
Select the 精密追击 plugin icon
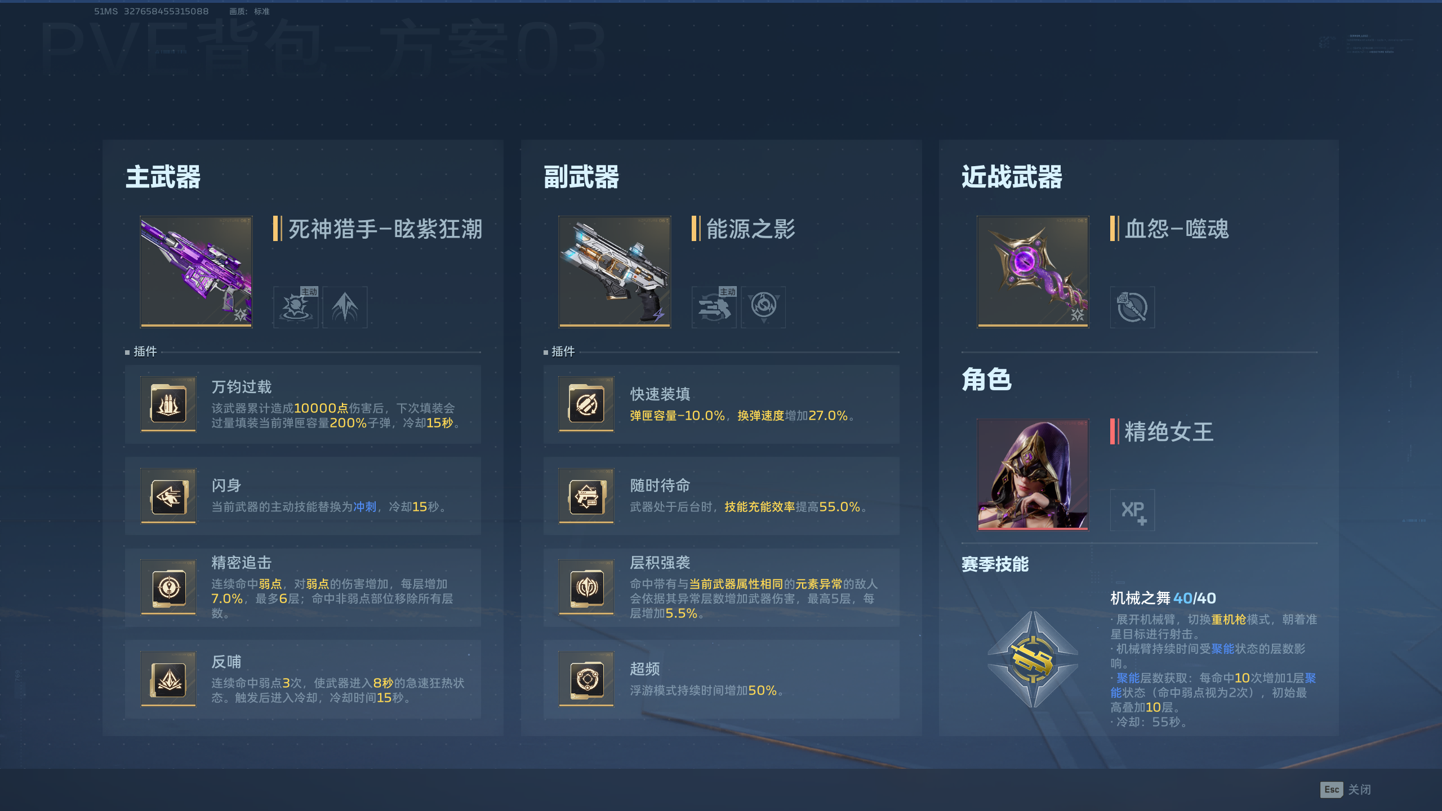pyautogui.click(x=168, y=587)
